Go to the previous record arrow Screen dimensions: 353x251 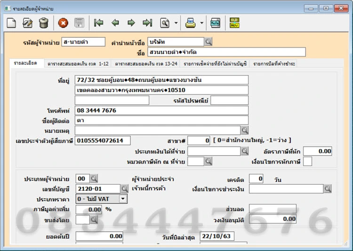(115, 23)
